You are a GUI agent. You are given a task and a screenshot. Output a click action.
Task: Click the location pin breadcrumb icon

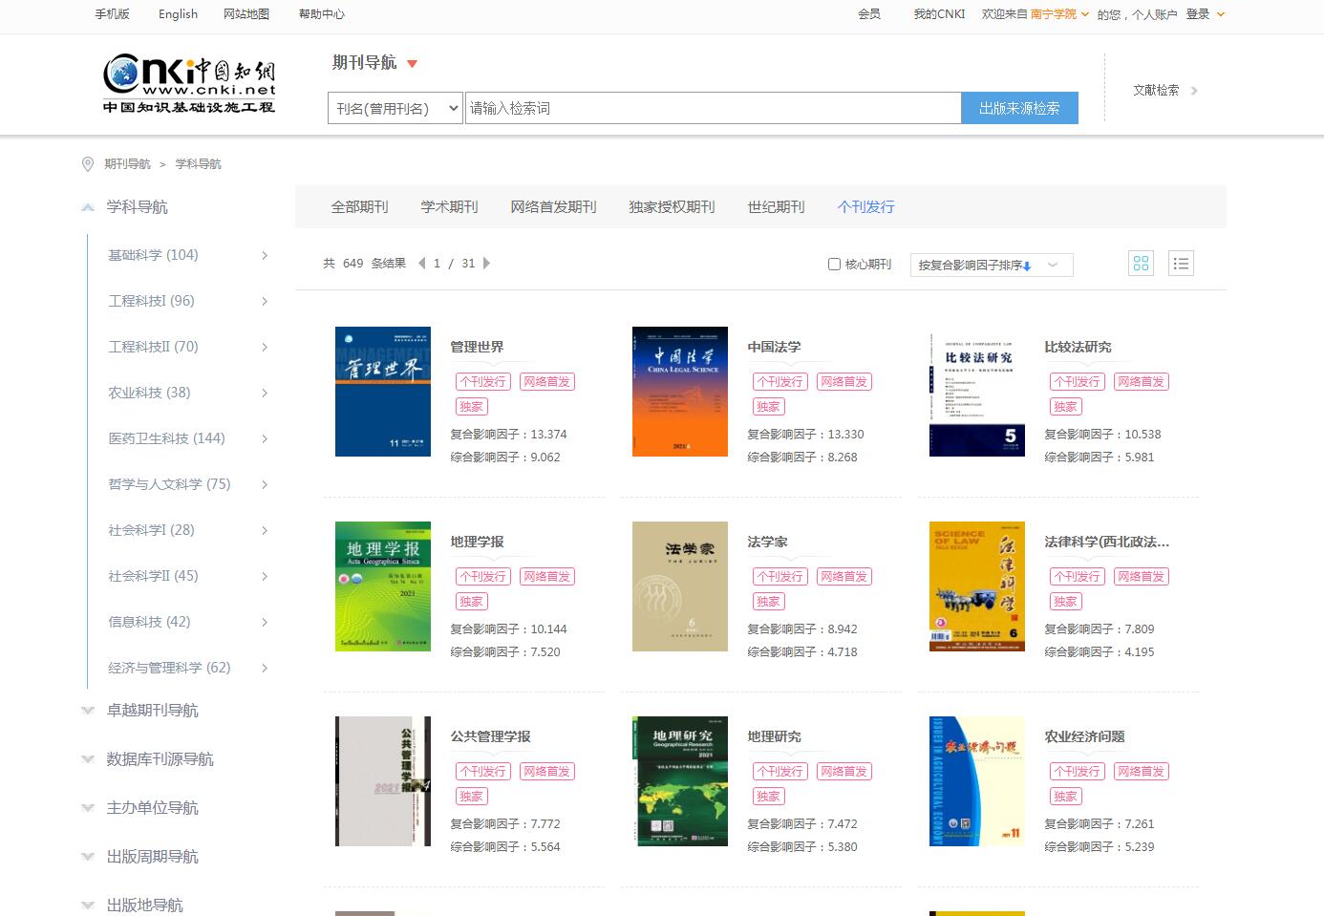[x=89, y=164]
